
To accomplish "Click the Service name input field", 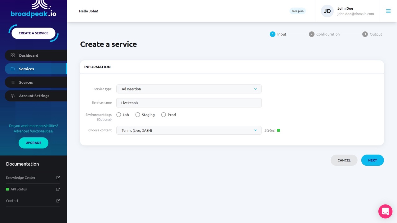I will tap(189, 103).
